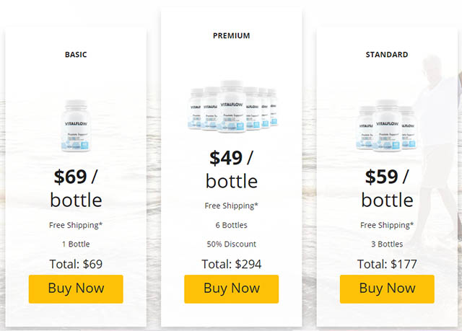462x331 pixels.
Task: Click the six-bottle VitalFlow image
Action: (x=232, y=107)
